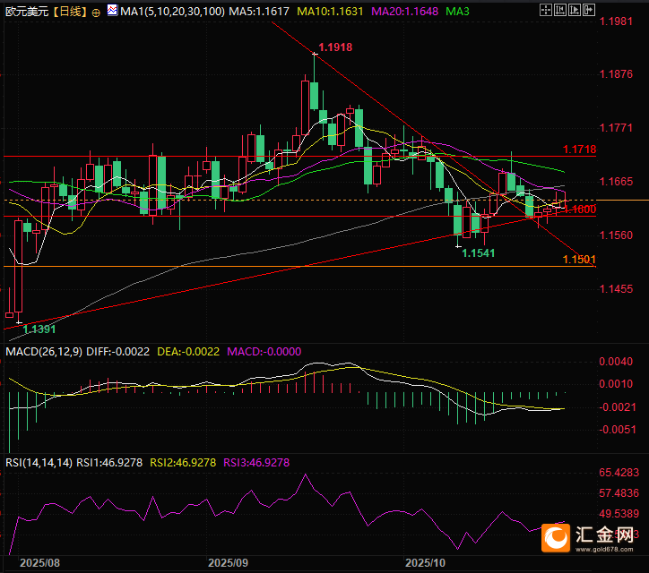Open MACD(26,12,9) indicator parameters

(x=44, y=352)
